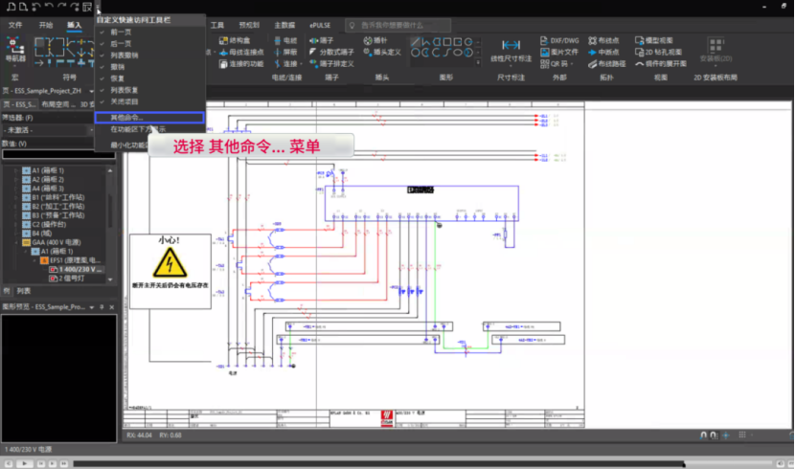795x469 pixels.
Task: Select page 1 400/230 V in tree
Action: tap(76, 270)
